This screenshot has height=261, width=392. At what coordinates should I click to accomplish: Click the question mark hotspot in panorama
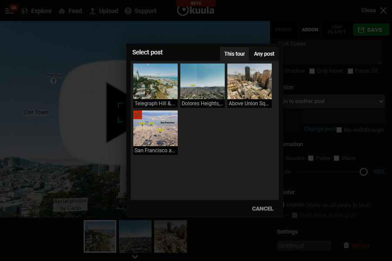(53, 81)
